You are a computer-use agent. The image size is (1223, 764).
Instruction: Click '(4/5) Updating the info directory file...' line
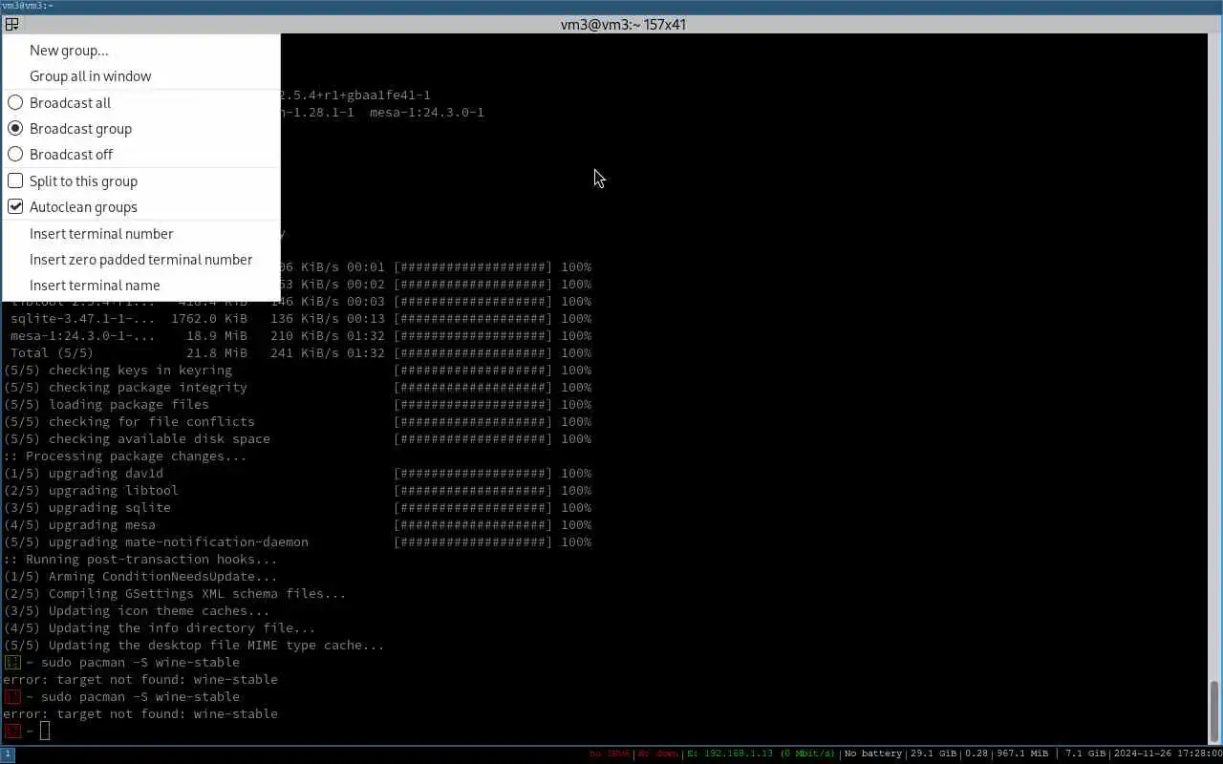(160, 628)
